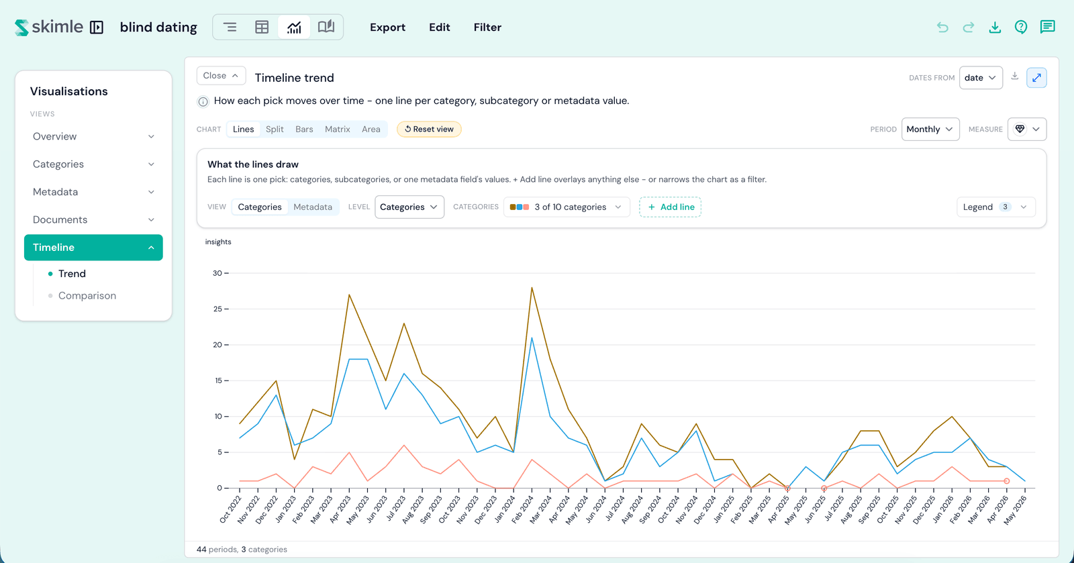The height and width of the screenshot is (563, 1074).
Task: Open the Export menu
Action: point(387,28)
